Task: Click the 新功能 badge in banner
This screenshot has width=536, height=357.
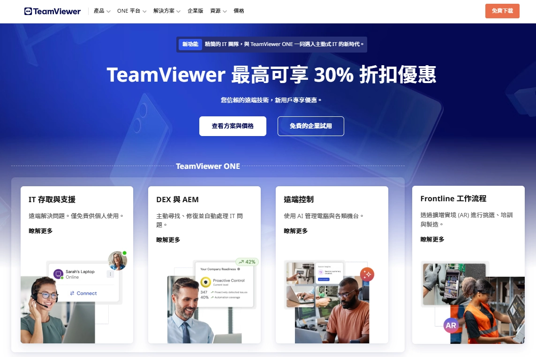Action: pyautogui.click(x=190, y=44)
